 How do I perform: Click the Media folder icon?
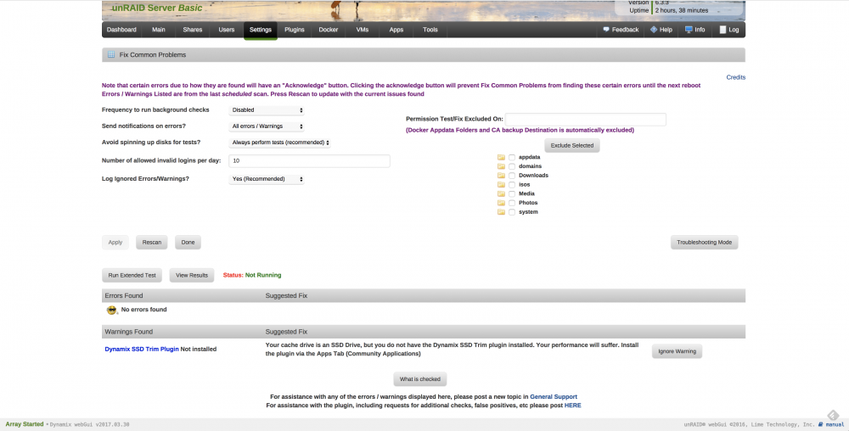[501, 193]
